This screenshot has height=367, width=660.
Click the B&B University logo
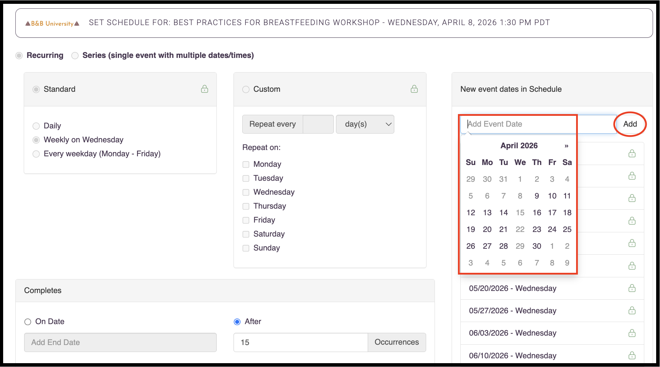[52, 23]
